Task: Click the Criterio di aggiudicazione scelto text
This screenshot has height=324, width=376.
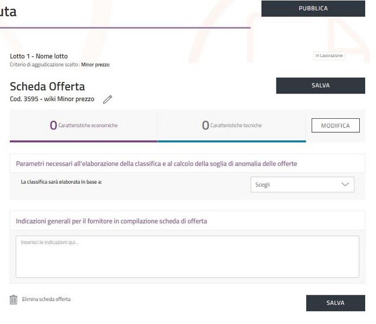Action: pos(60,65)
